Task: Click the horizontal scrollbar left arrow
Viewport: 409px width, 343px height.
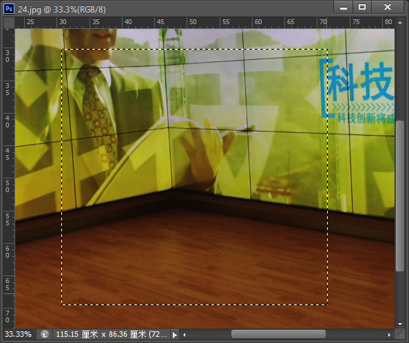Action: pos(184,335)
